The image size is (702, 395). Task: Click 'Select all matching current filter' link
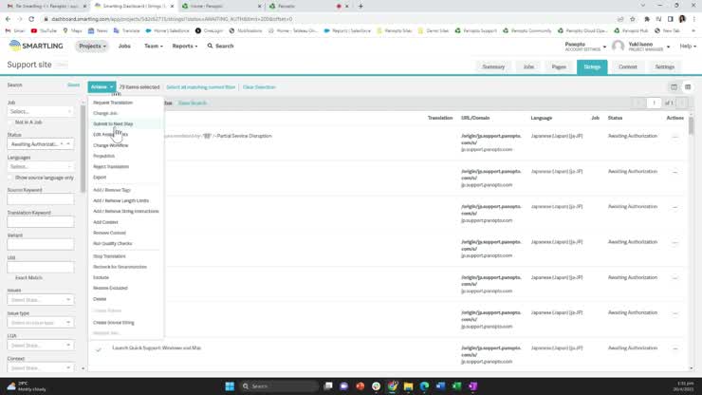tap(201, 86)
